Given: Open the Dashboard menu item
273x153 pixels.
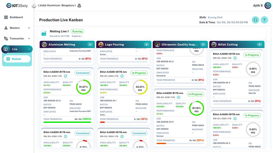Looking at the screenshot, I should click(x=17, y=17).
